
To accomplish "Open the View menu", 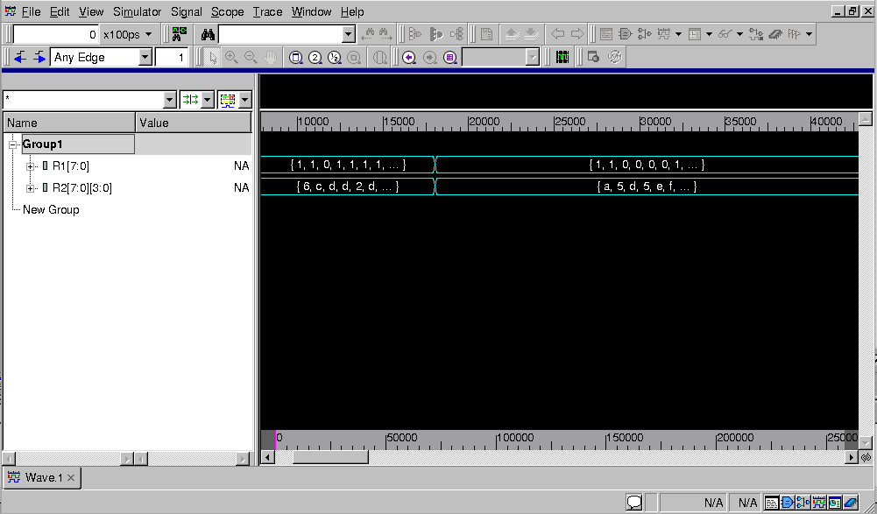I will click(x=91, y=11).
